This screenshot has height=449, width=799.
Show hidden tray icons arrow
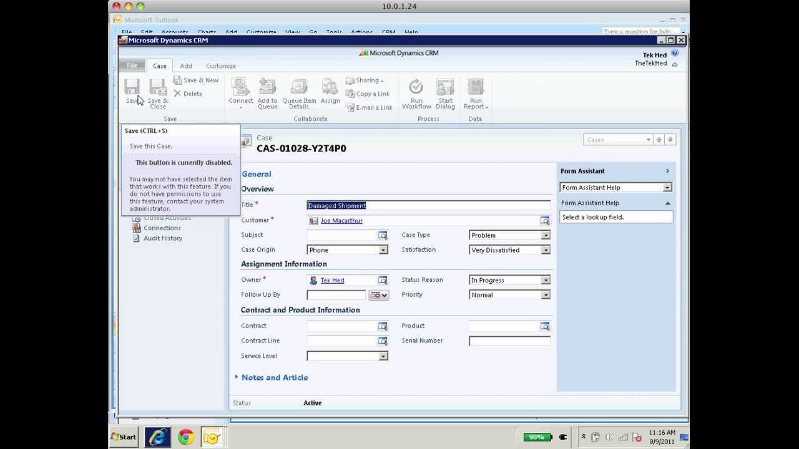(583, 437)
